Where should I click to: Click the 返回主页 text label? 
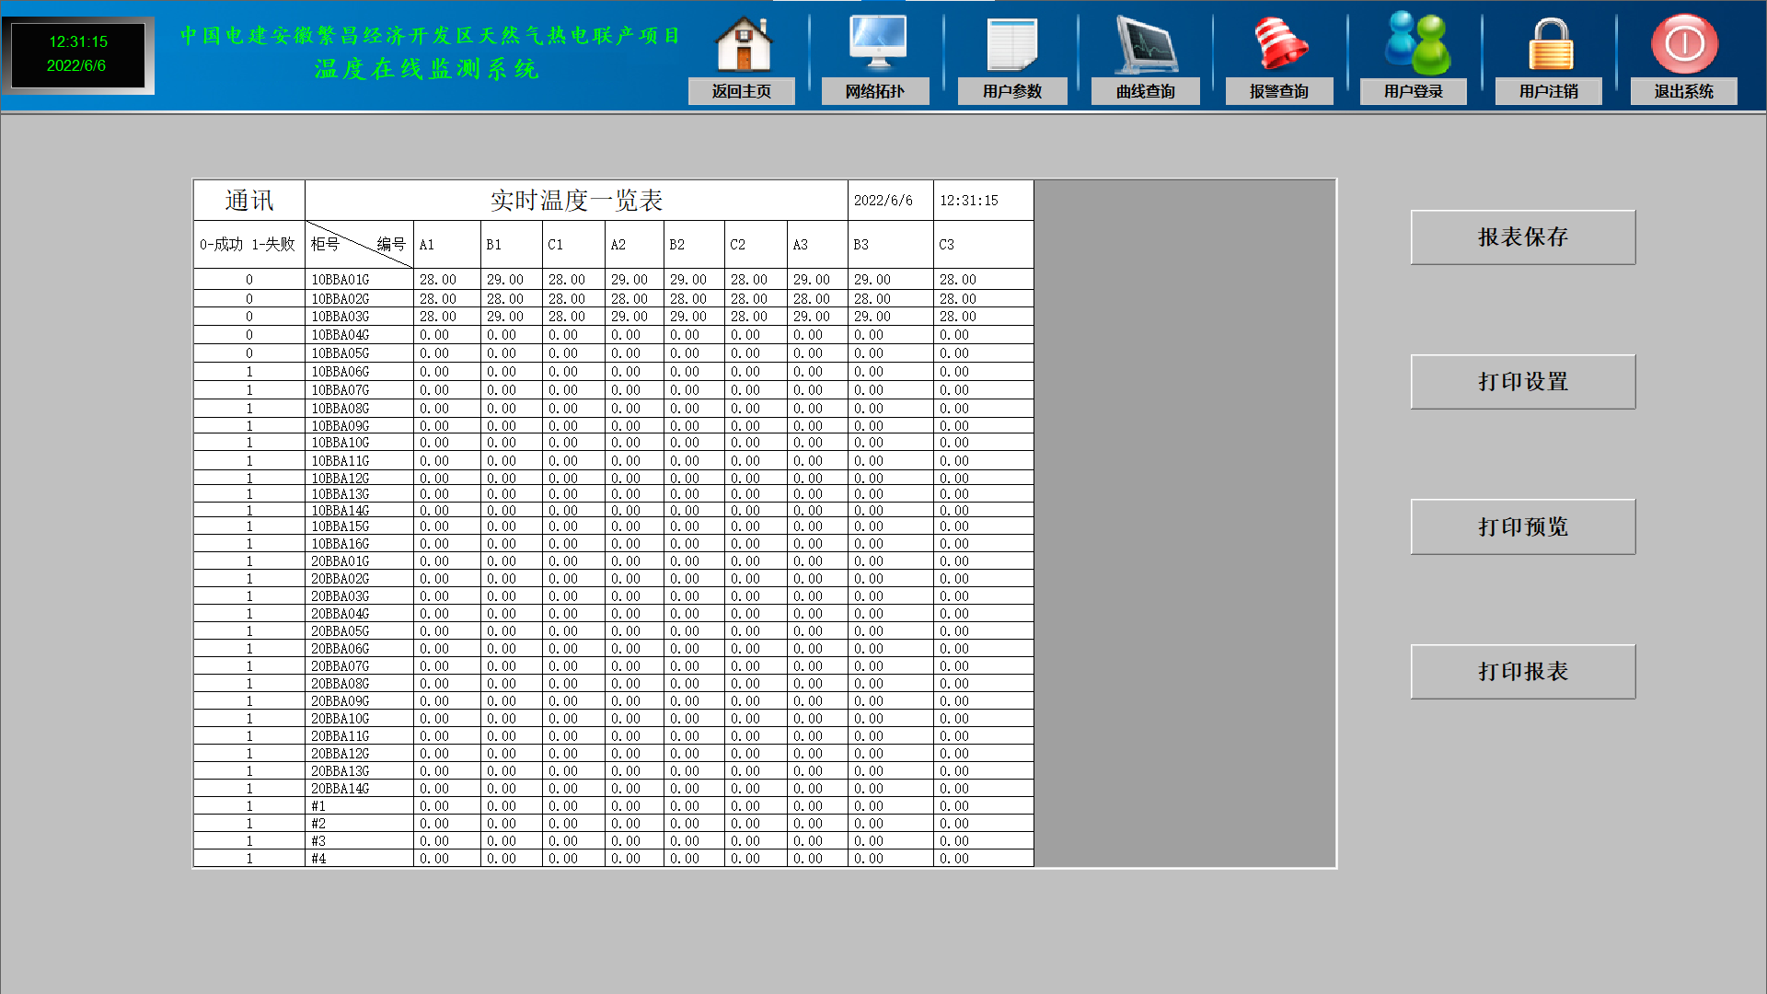[742, 91]
